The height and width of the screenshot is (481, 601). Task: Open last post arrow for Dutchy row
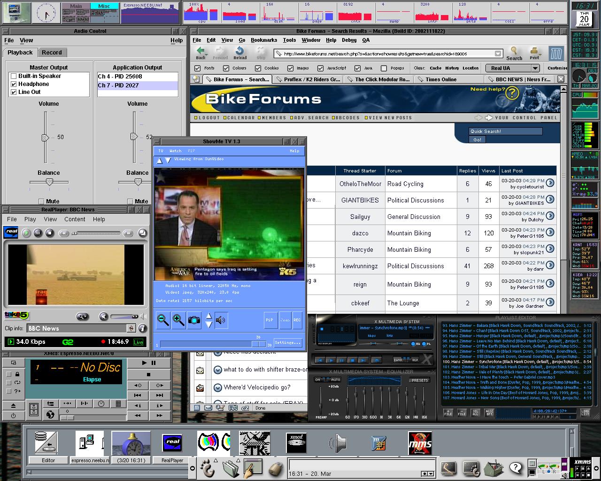(x=550, y=217)
